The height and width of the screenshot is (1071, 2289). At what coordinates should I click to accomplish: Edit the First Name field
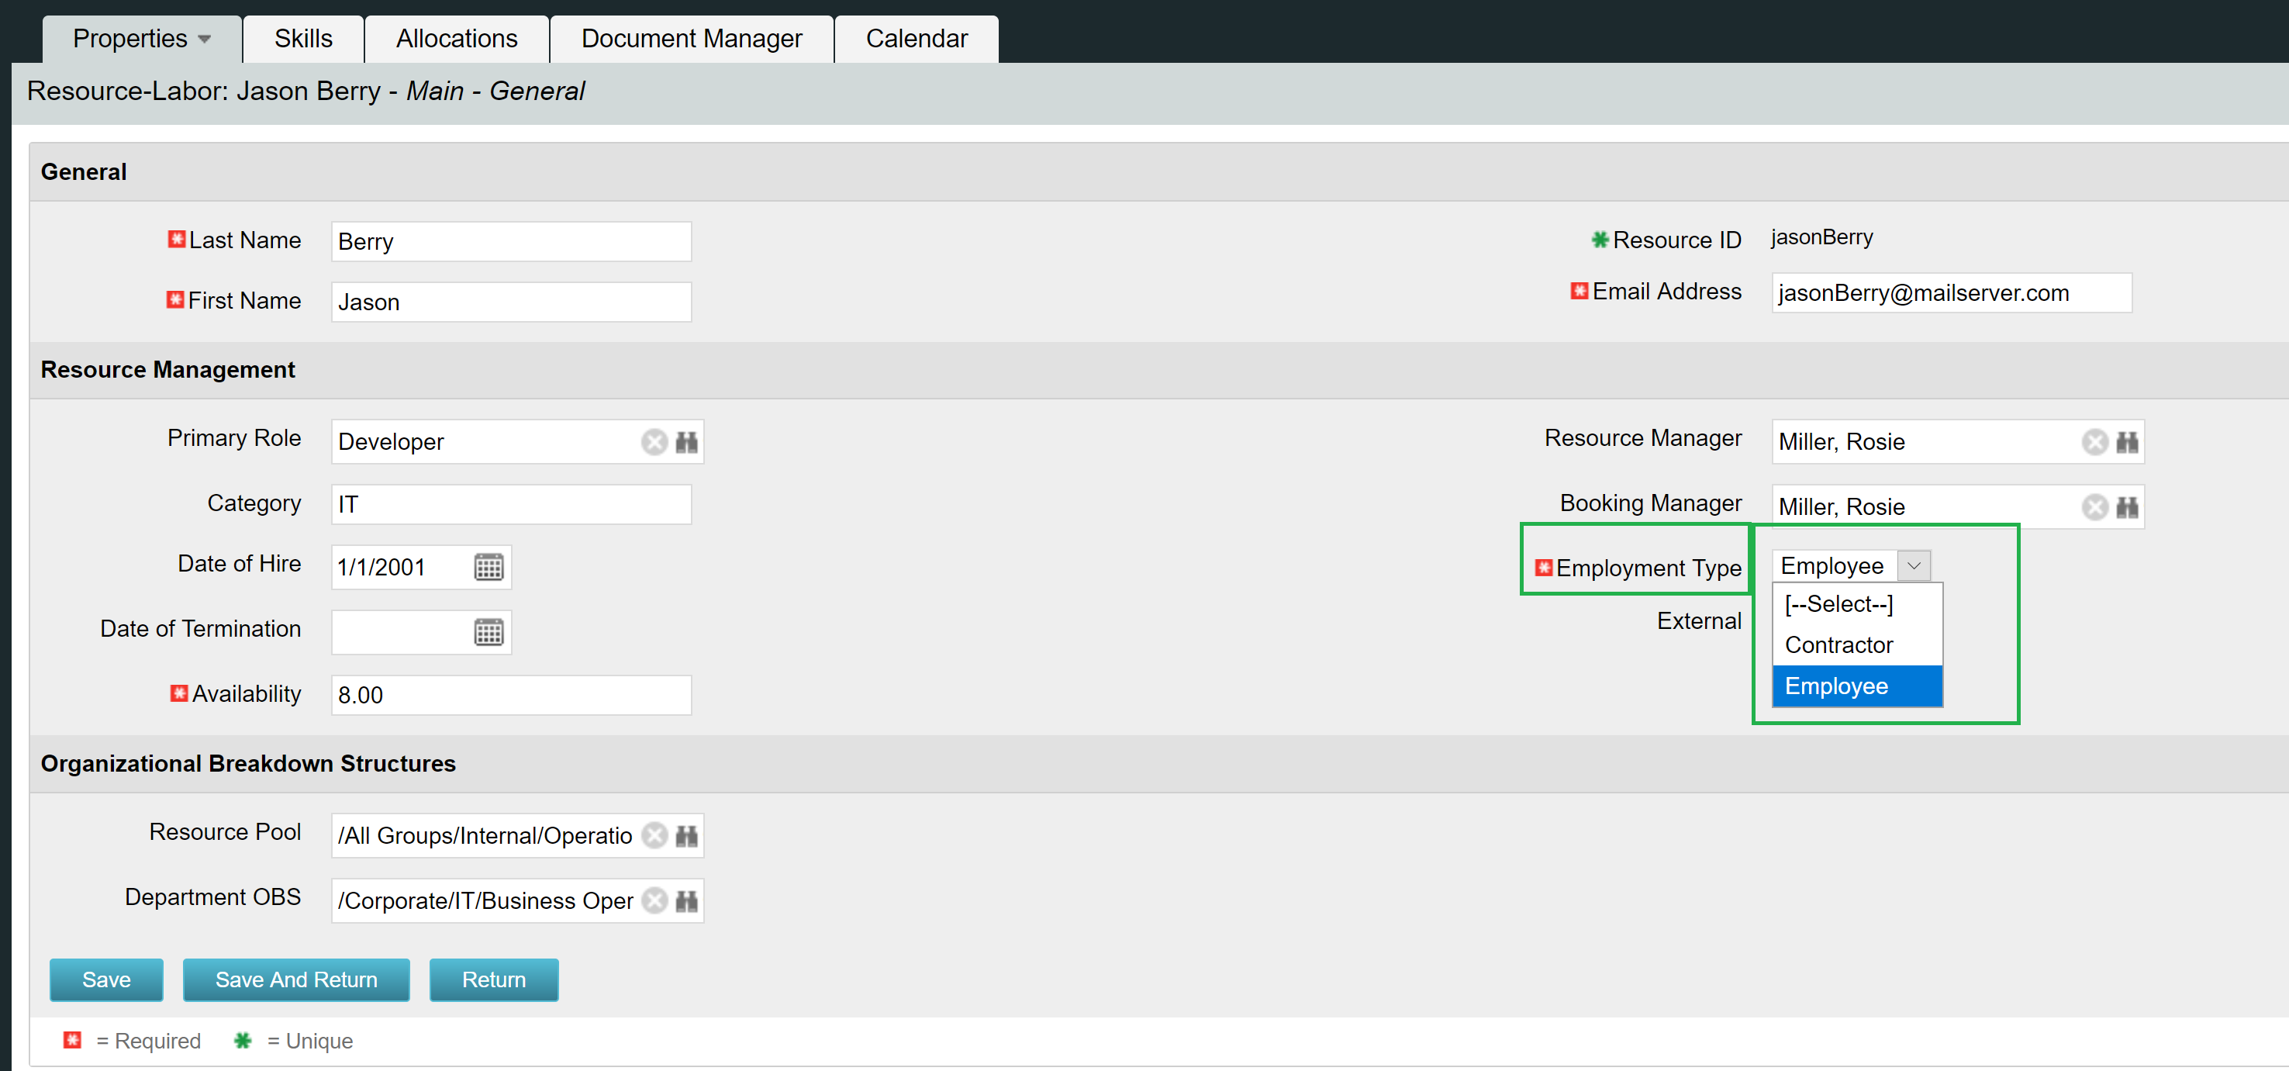coord(511,302)
